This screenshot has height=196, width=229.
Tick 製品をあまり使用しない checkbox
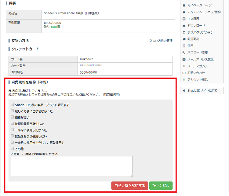(x=12, y=136)
